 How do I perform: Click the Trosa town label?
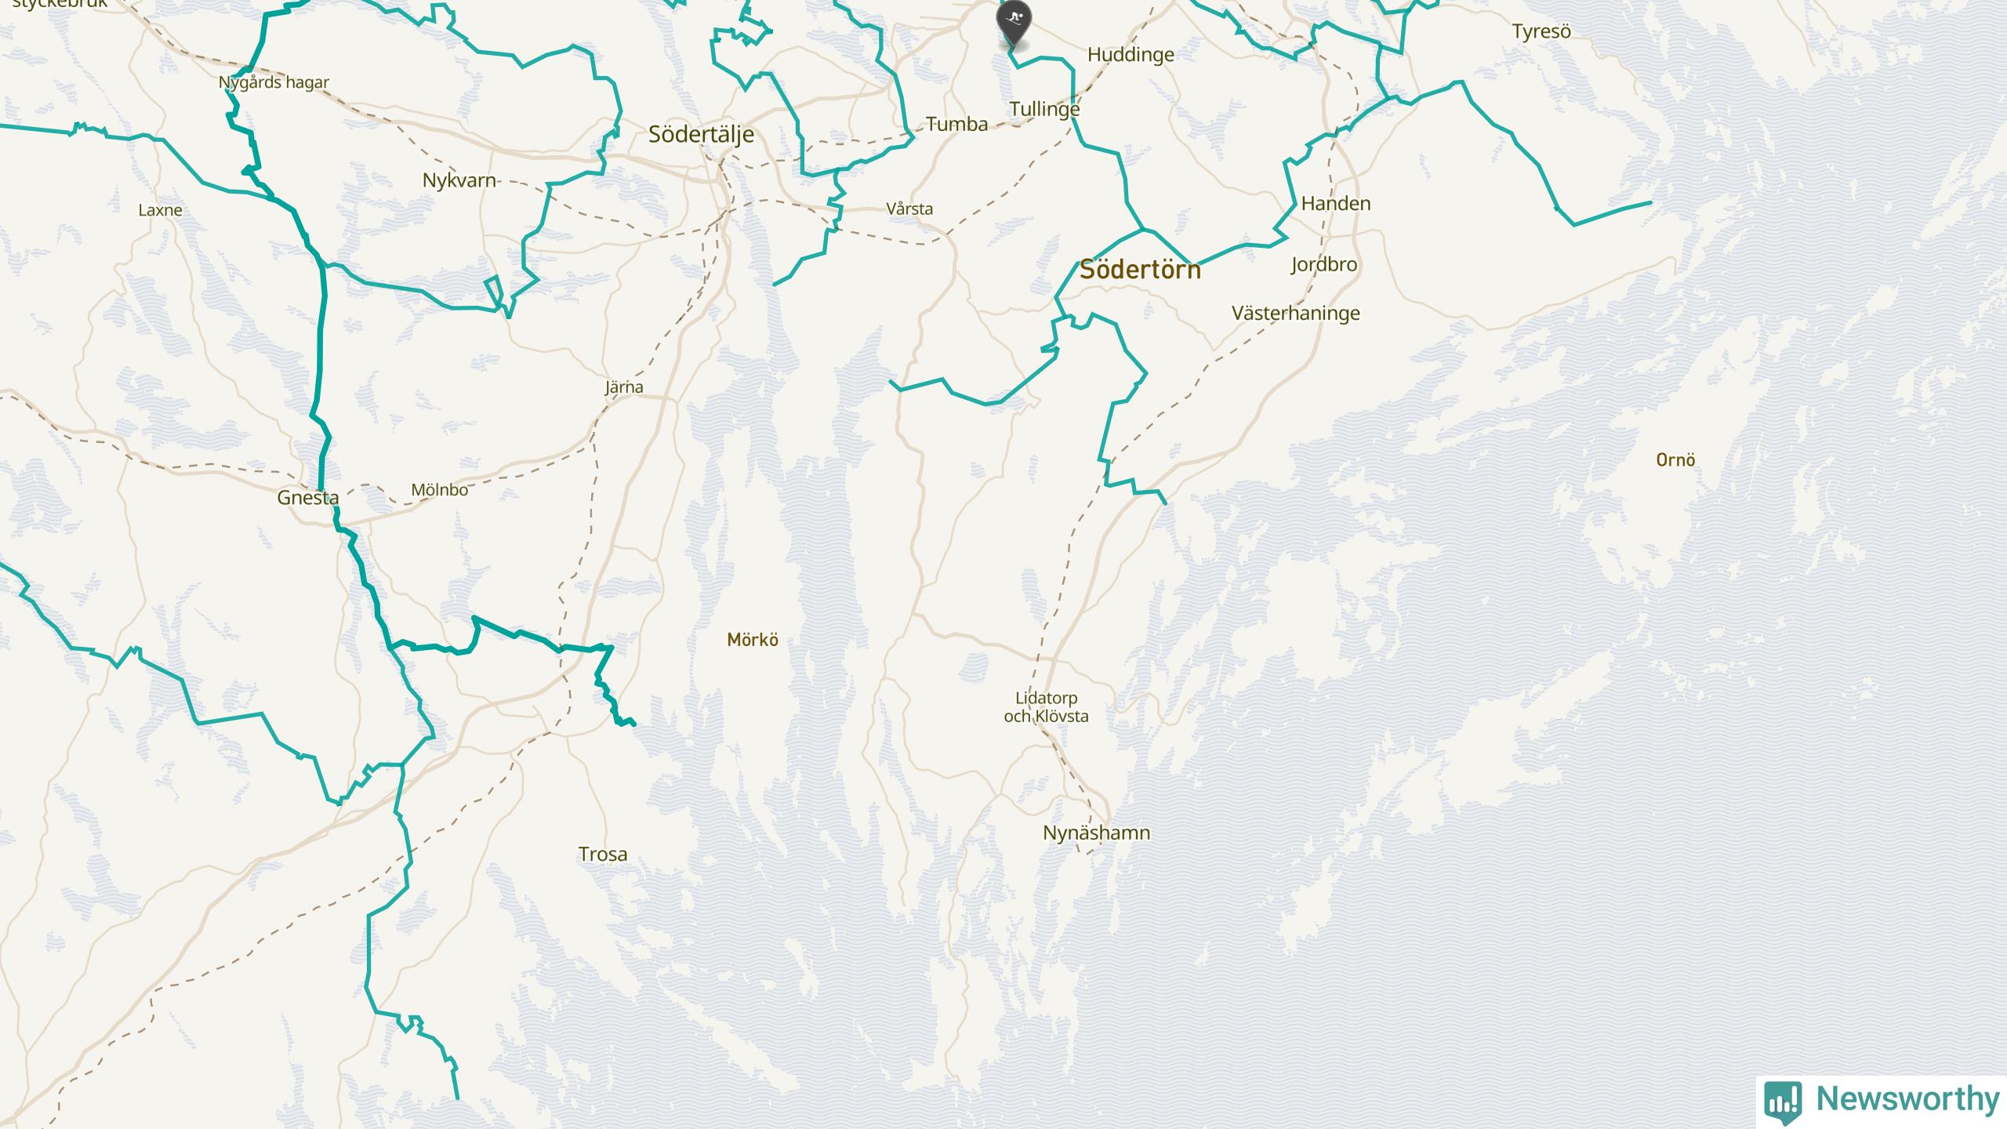(x=603, y=854)
